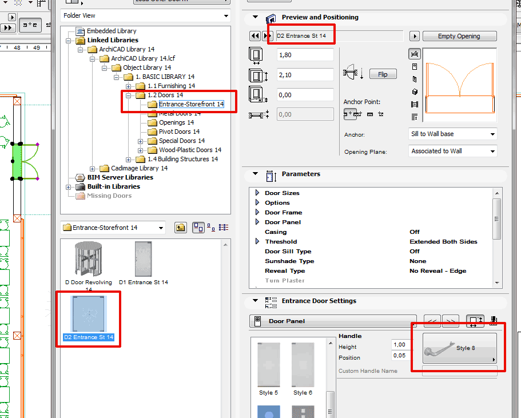This screenshot has width=521, height=418.
Task: Select the center anchor point
Action: (350, 114)
